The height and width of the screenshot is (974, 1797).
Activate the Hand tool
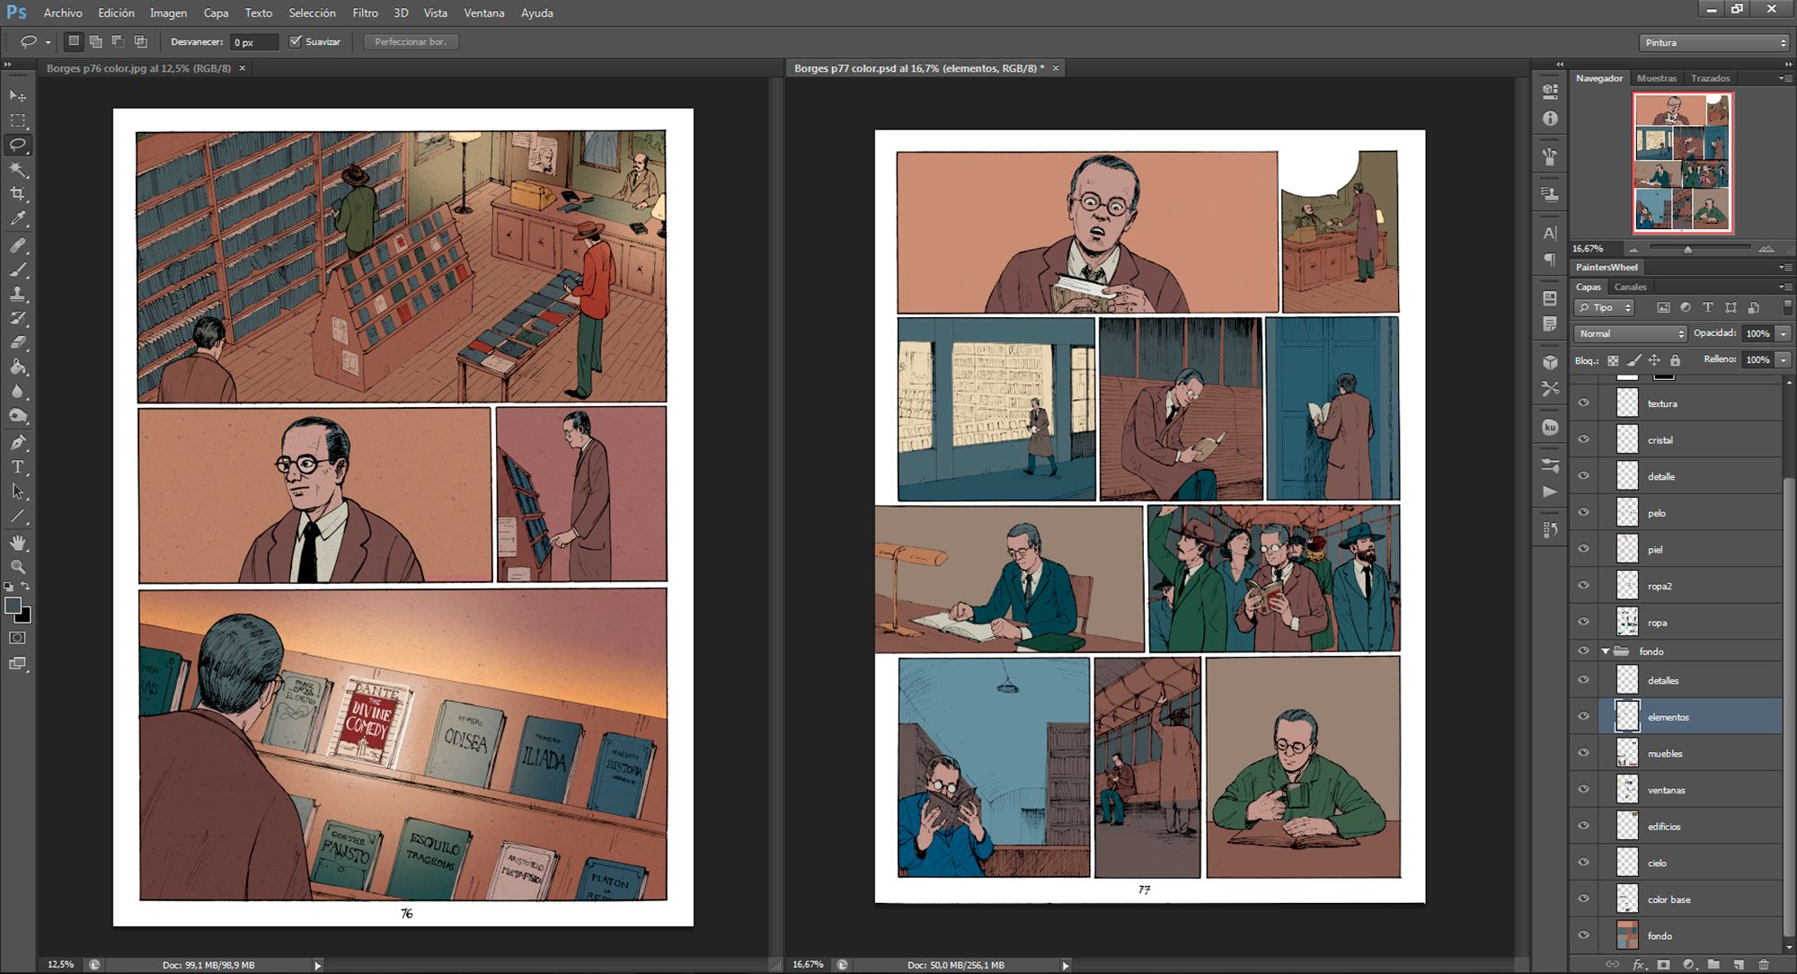pyautogui.click(x=18, y=543)
